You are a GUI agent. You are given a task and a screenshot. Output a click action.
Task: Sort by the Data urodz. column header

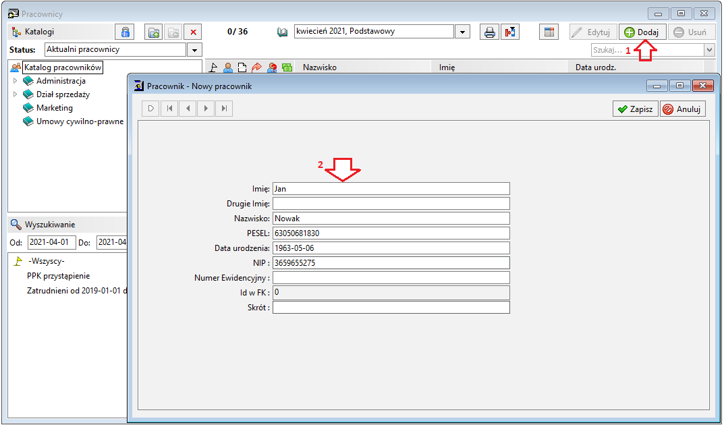(636, 67)
